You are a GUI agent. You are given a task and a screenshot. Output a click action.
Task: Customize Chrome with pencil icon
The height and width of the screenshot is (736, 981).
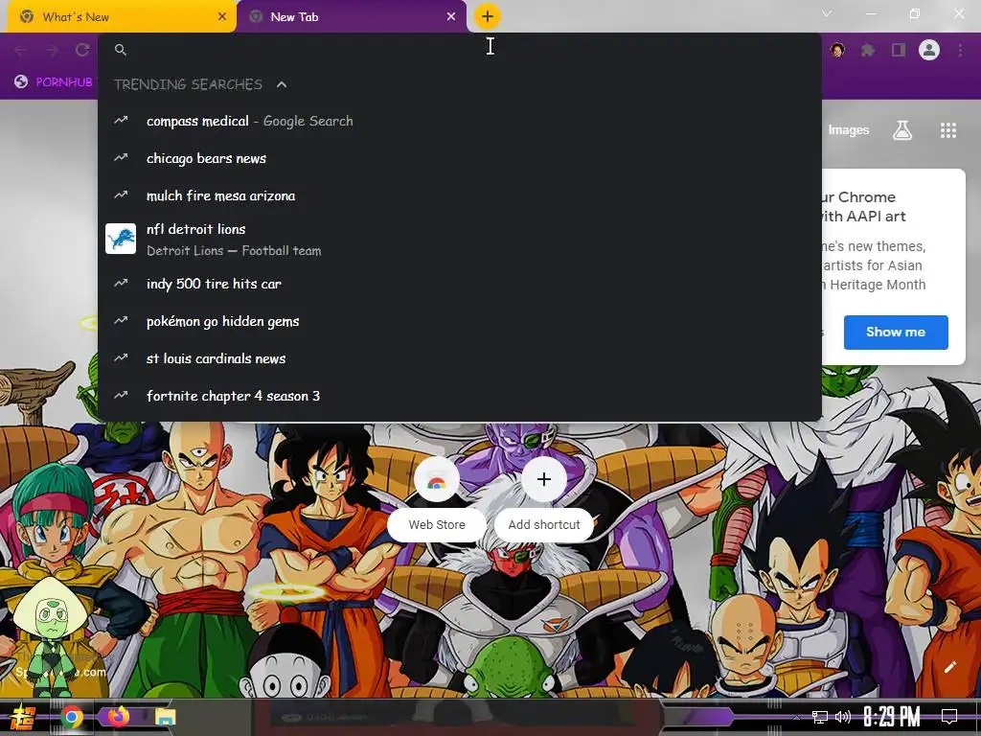[x=950, y=667]
